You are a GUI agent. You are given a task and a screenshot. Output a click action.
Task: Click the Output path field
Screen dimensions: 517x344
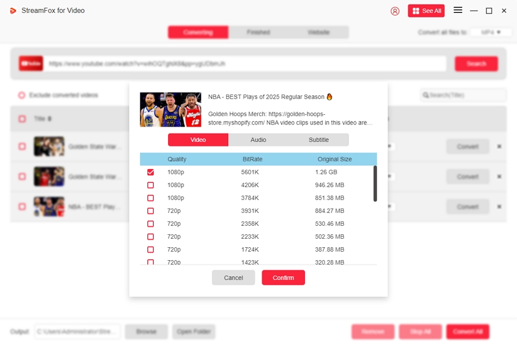[x=78, y=332]
